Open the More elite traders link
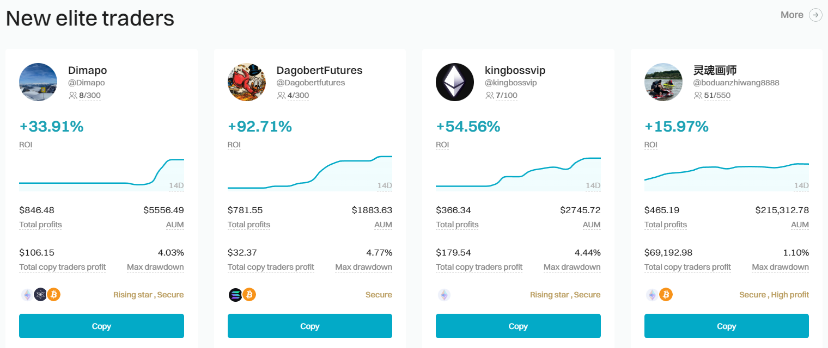 (x=792, y=15)
